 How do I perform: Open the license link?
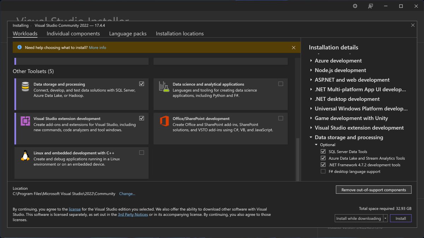coord(75,209)
